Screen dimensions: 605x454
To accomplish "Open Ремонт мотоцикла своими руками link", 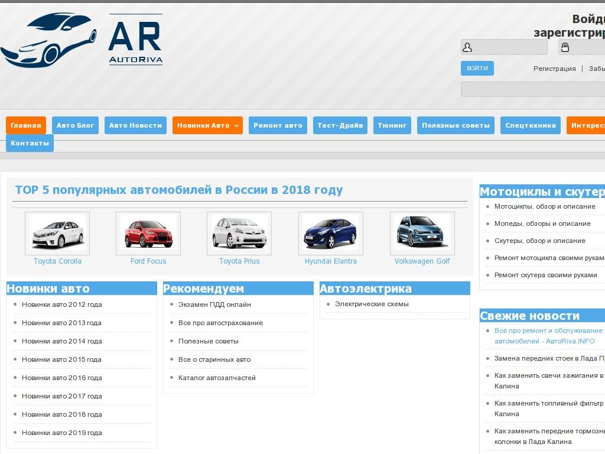I will (x=549, y=258).
